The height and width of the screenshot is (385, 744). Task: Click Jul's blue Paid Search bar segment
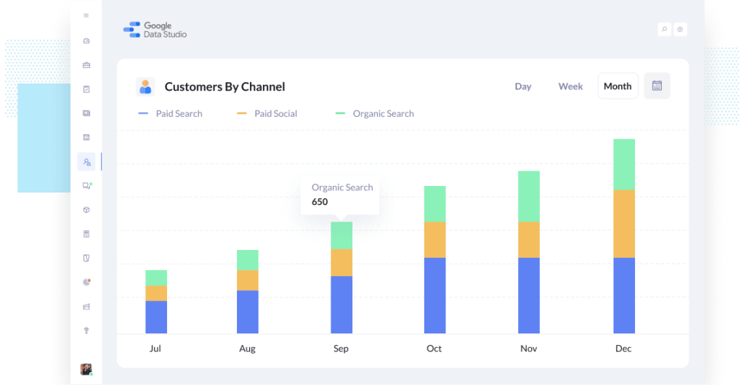tap(156, 317)
